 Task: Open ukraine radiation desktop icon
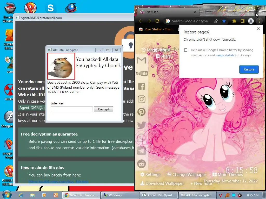9,92
